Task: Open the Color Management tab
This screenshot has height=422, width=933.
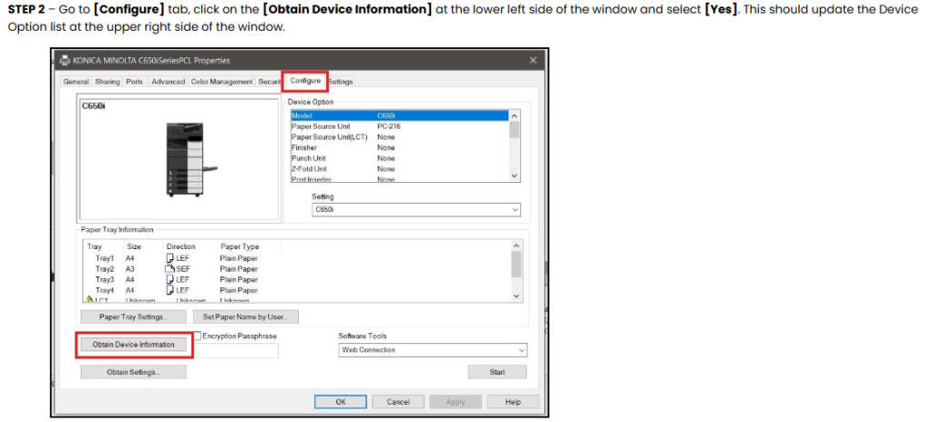Action: [x=221, y=82]
